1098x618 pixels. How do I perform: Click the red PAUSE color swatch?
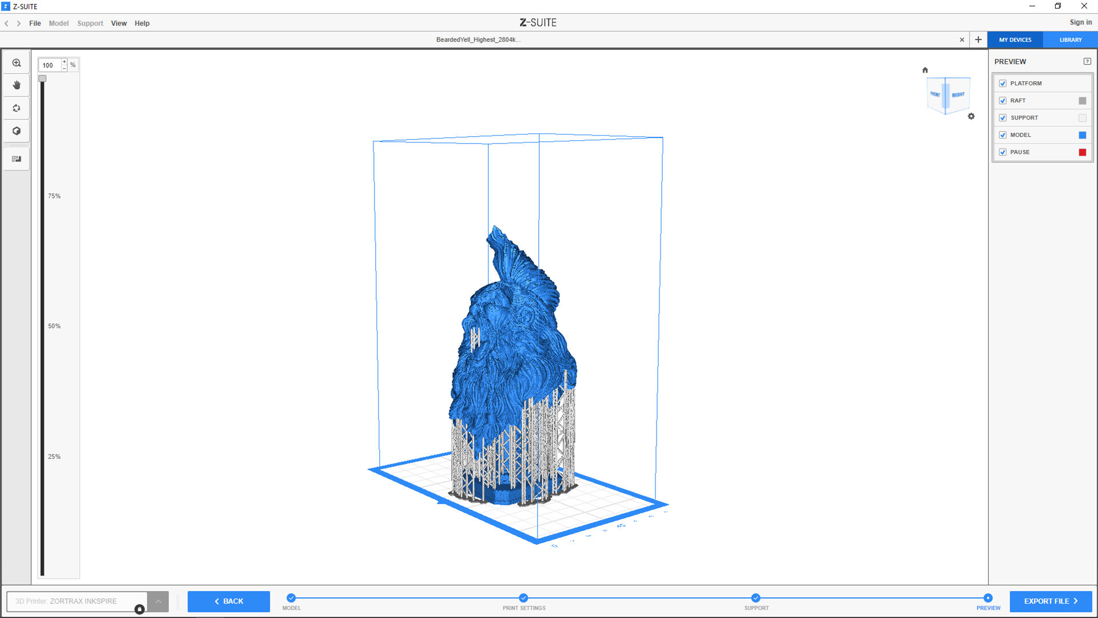pos(1082,152)
